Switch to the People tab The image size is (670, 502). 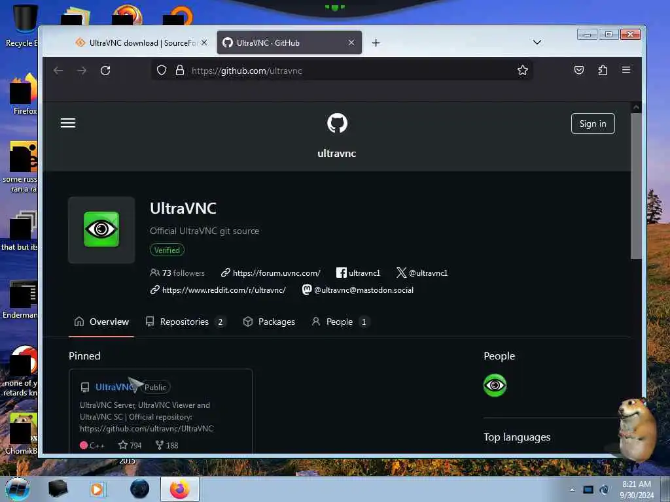(340, 322)
